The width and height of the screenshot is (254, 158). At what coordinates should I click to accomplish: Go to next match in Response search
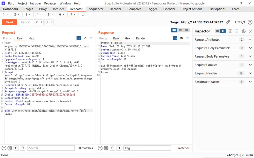tap(119, 148)
